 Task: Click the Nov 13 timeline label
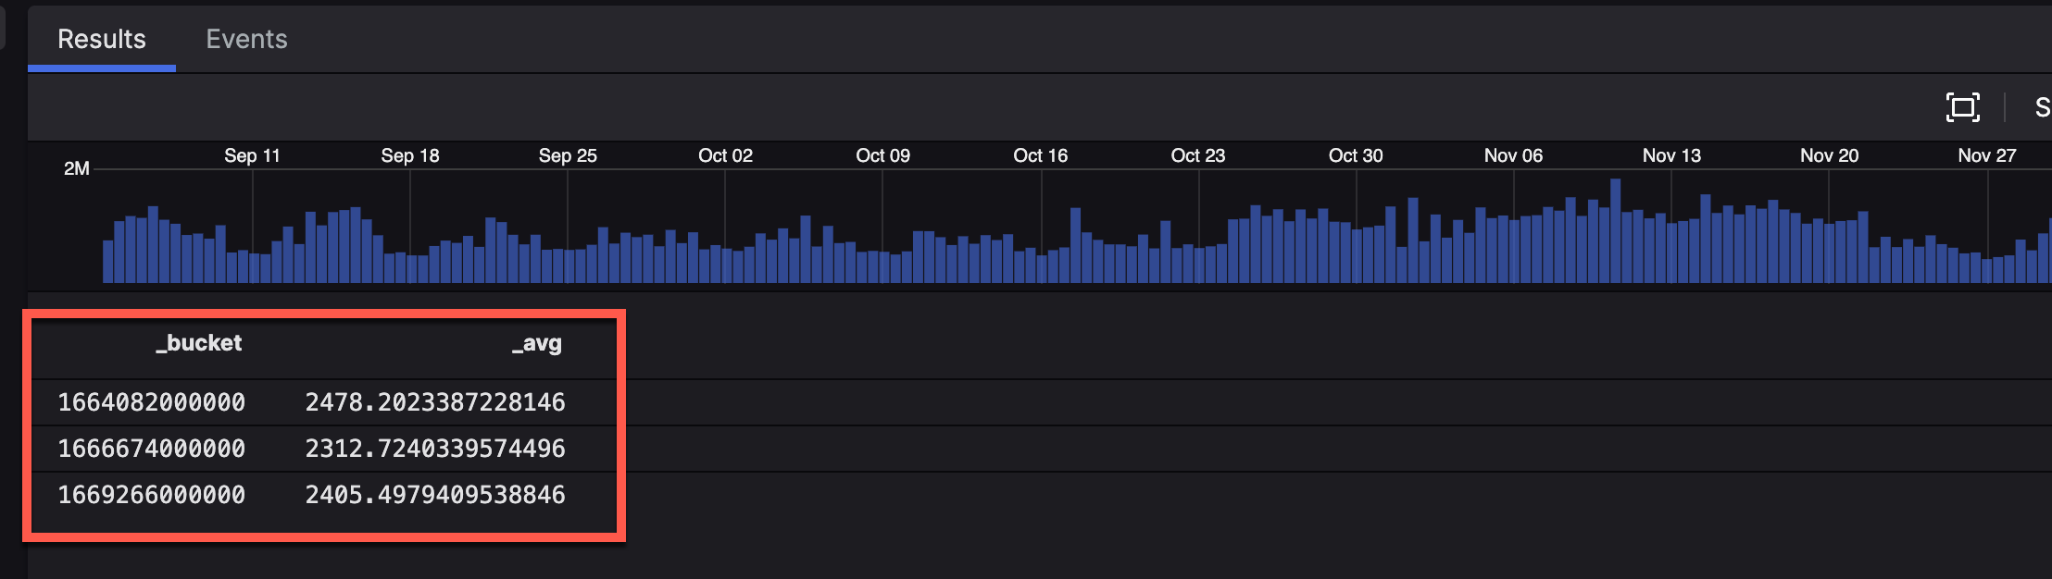pyautogui.click(x=1671, y=155)
